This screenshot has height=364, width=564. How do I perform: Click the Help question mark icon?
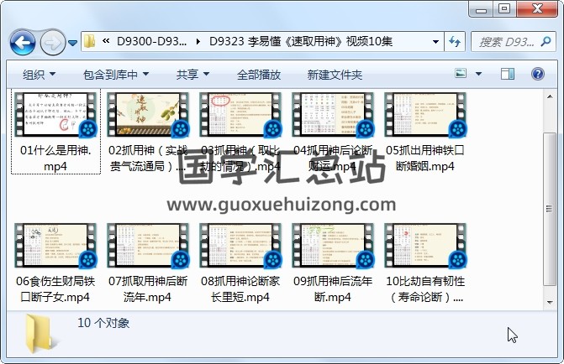pyautogui.click(x=538, y=75)
